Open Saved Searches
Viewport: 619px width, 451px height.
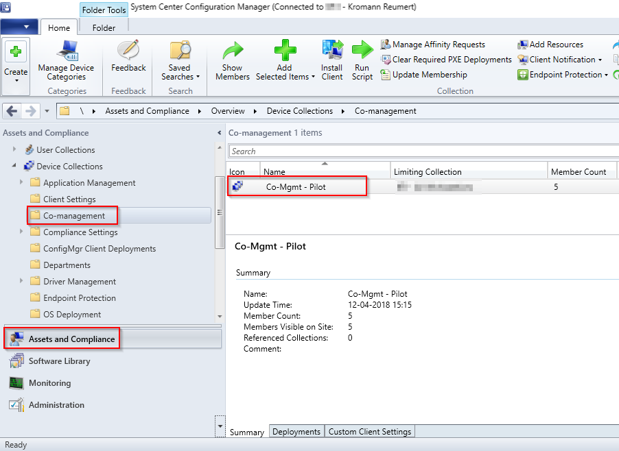(x=180, y=61)
